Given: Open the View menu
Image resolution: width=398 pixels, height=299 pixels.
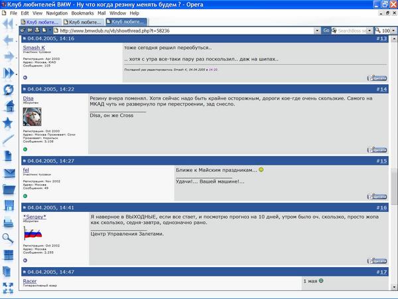Looking at the screenshot, I should [37, 13].
